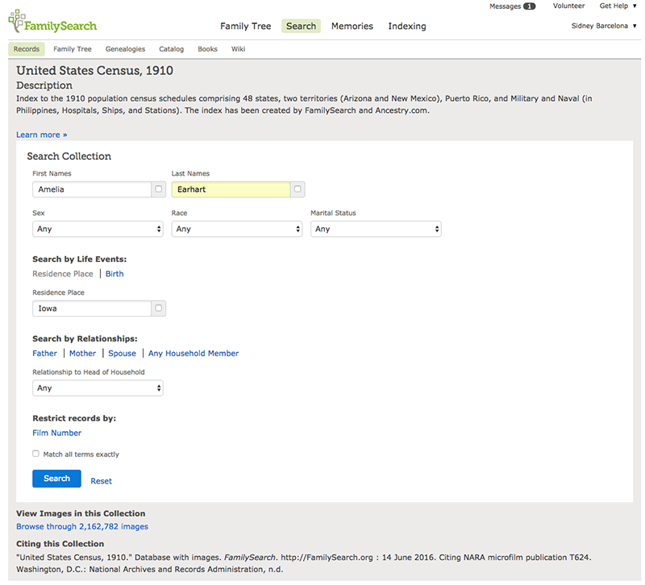Click the FamilySearch tree logo
645x585 pixels.
(16, 21)
